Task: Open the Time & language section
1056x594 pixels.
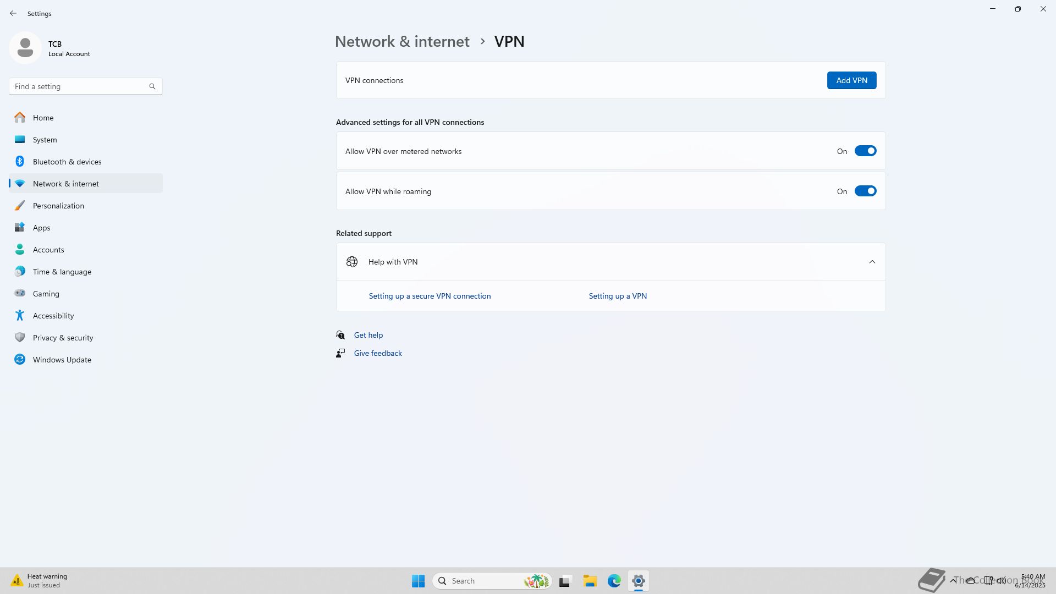Action: click(62, 272)
